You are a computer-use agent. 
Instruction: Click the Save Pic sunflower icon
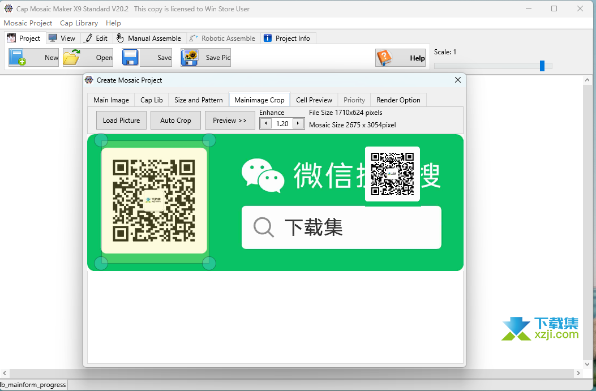coord(189,57)
